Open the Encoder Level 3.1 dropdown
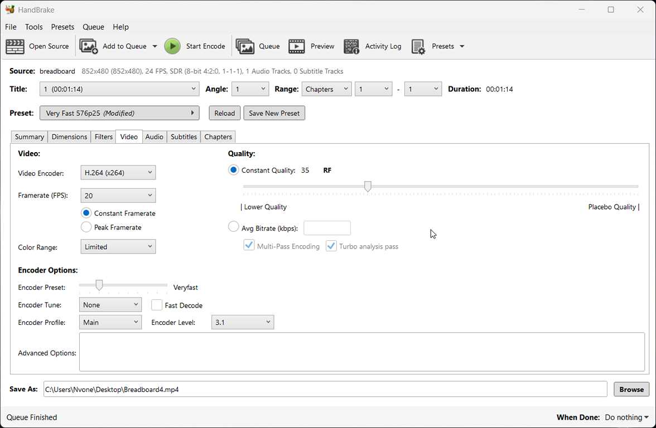656x428 pixels. 243,322
